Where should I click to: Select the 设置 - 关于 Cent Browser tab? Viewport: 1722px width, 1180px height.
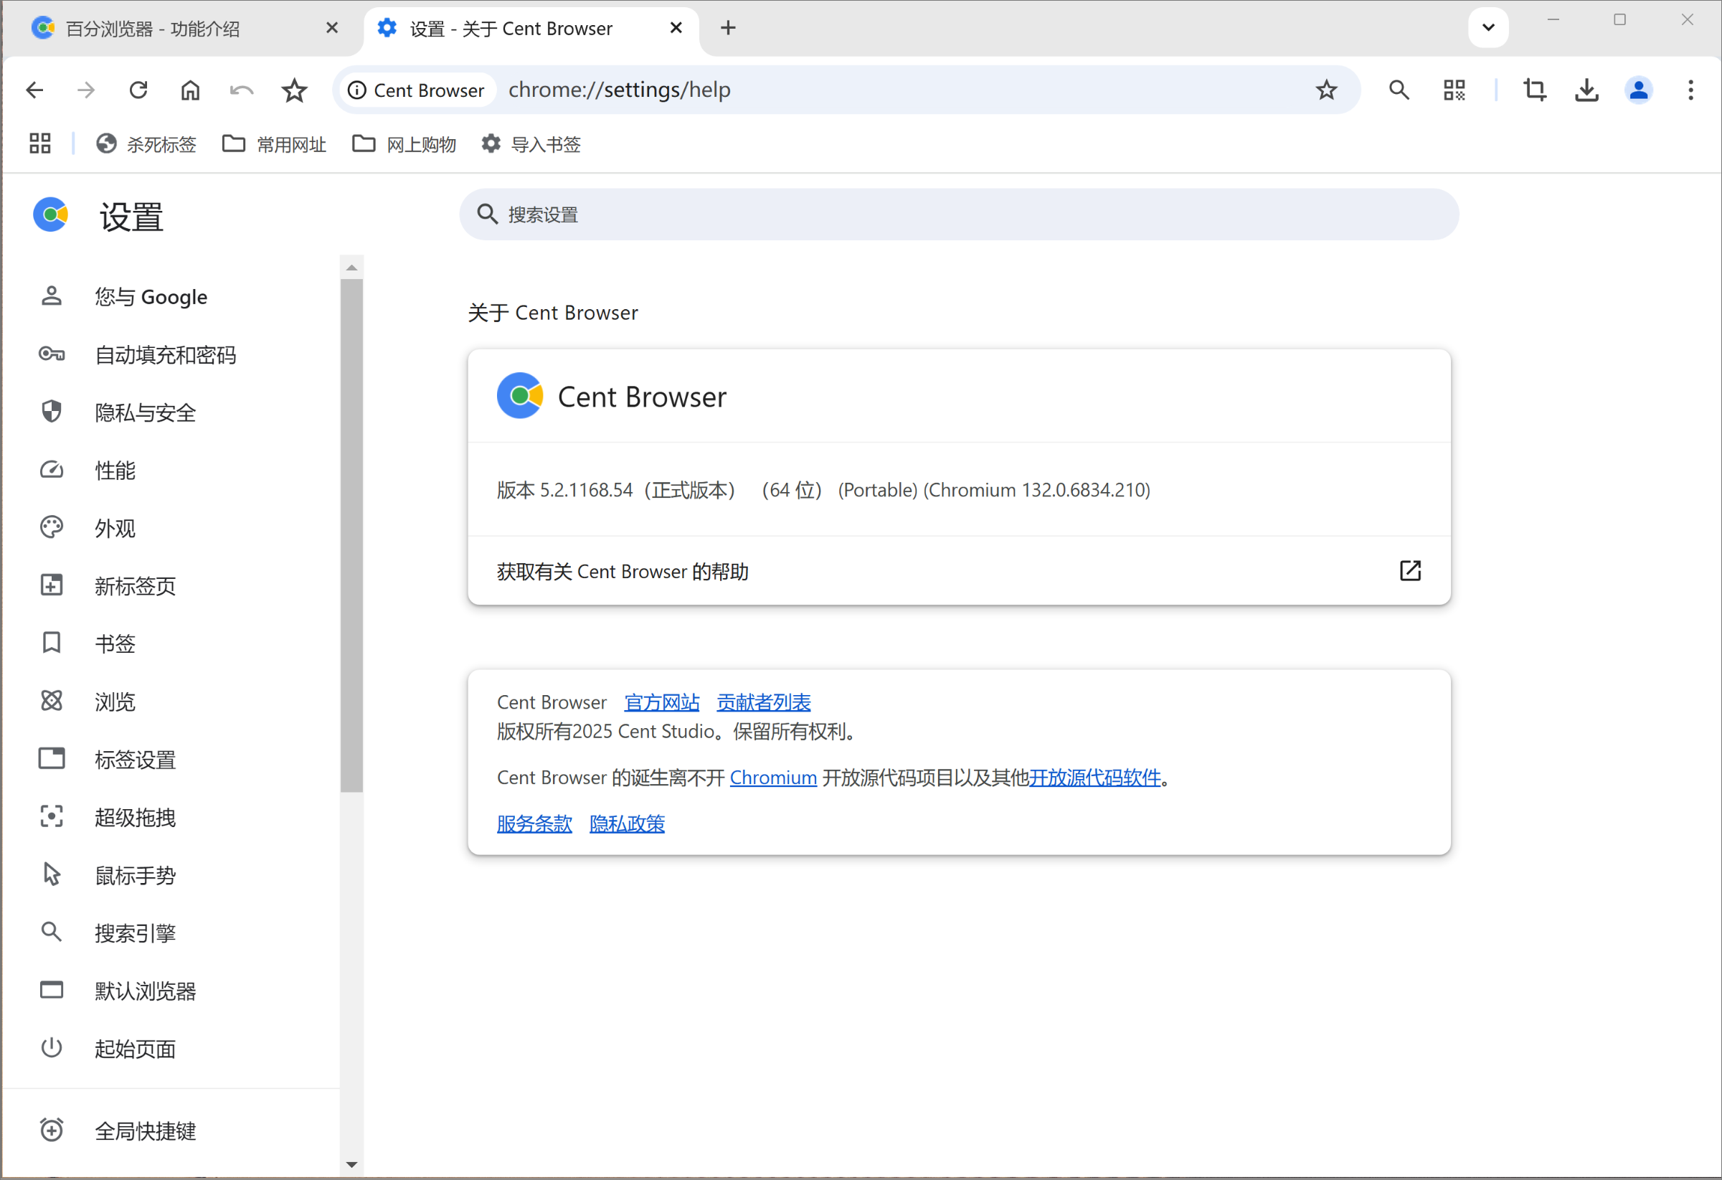[531, 28]
